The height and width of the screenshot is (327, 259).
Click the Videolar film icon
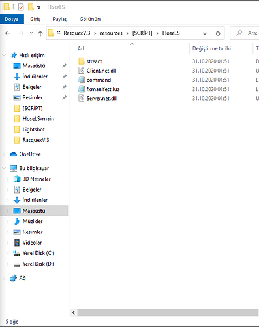coord(17,243)
